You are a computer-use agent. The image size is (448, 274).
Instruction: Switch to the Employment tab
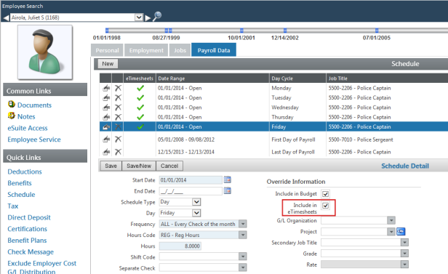click(x=146, y=50)
